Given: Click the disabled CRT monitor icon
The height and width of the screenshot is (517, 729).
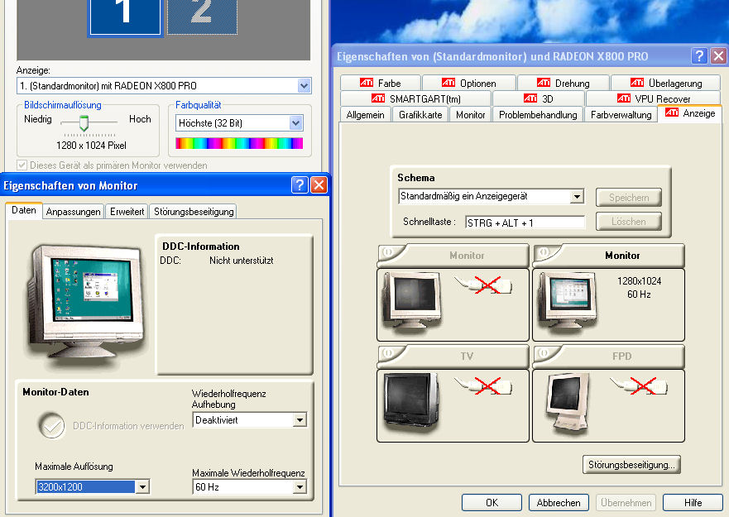Looking at the screenshot, I should (x=411, y=304).
